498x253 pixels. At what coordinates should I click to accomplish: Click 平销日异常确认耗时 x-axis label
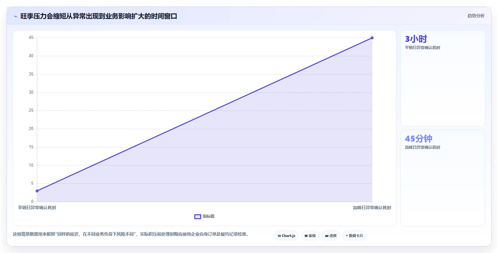(x=37, y=208)
